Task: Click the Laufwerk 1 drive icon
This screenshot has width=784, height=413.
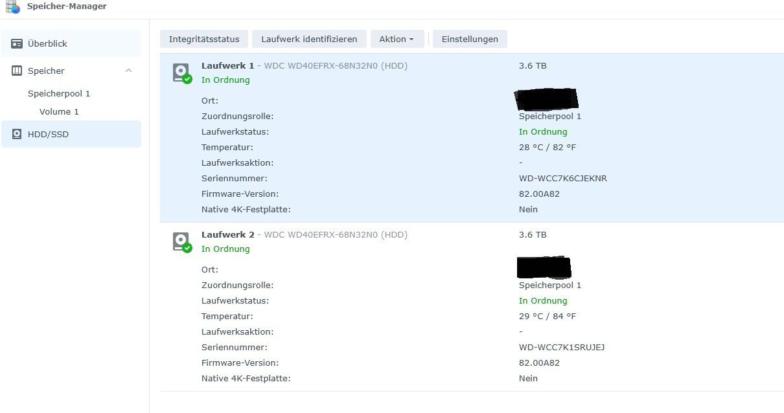Action: [181, 73]
